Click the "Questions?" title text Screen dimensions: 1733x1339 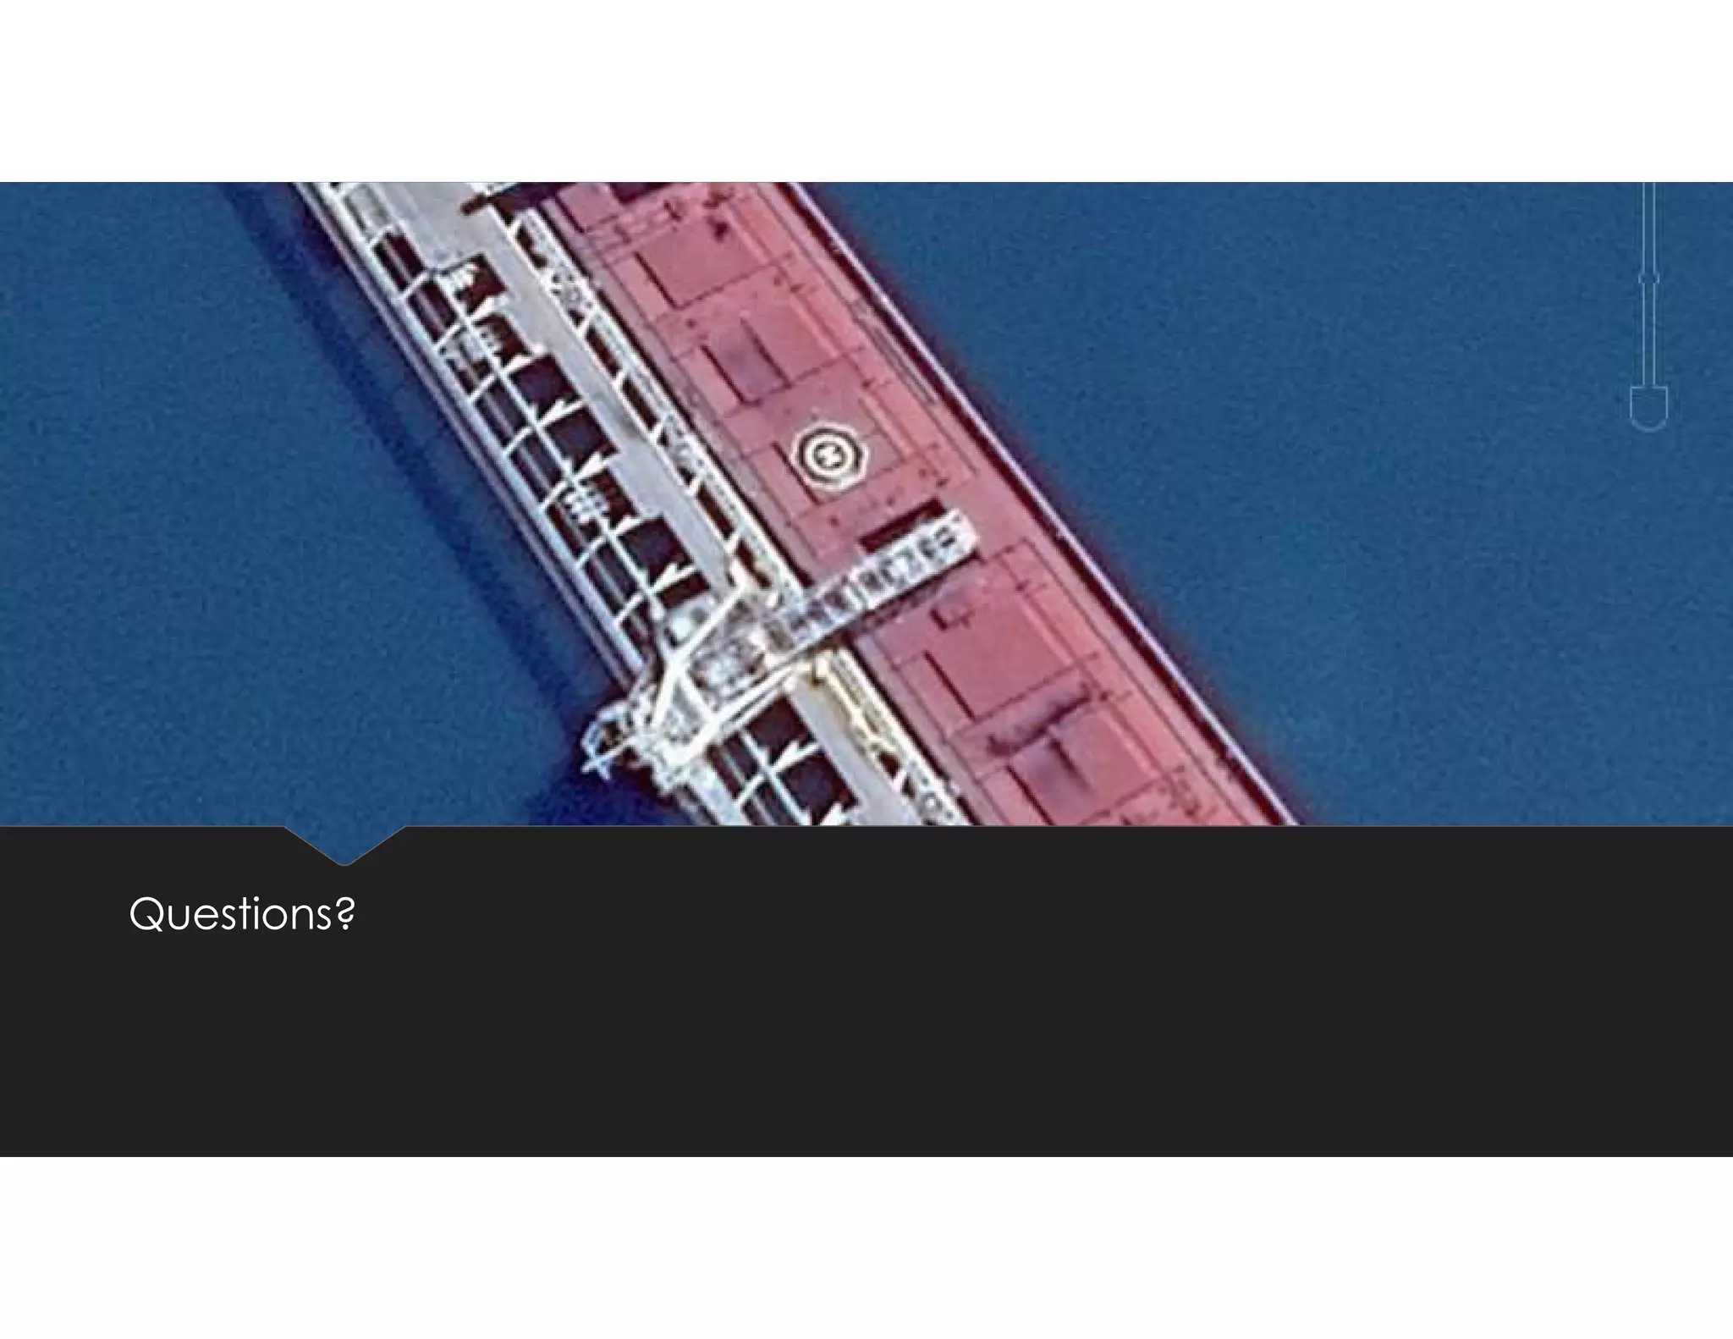pos(242,914)
